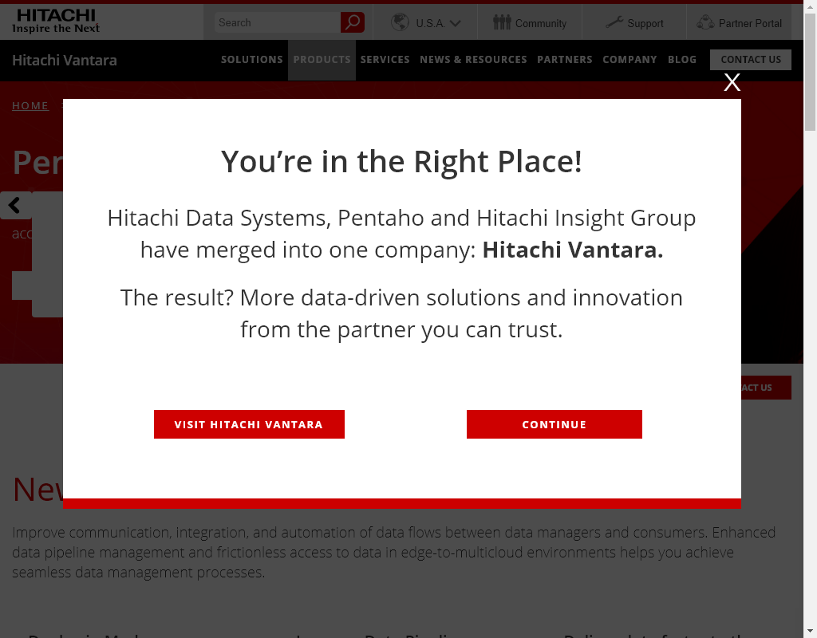Open the Services menu
The image size is (817, 638).
click(x=385, y=60)
